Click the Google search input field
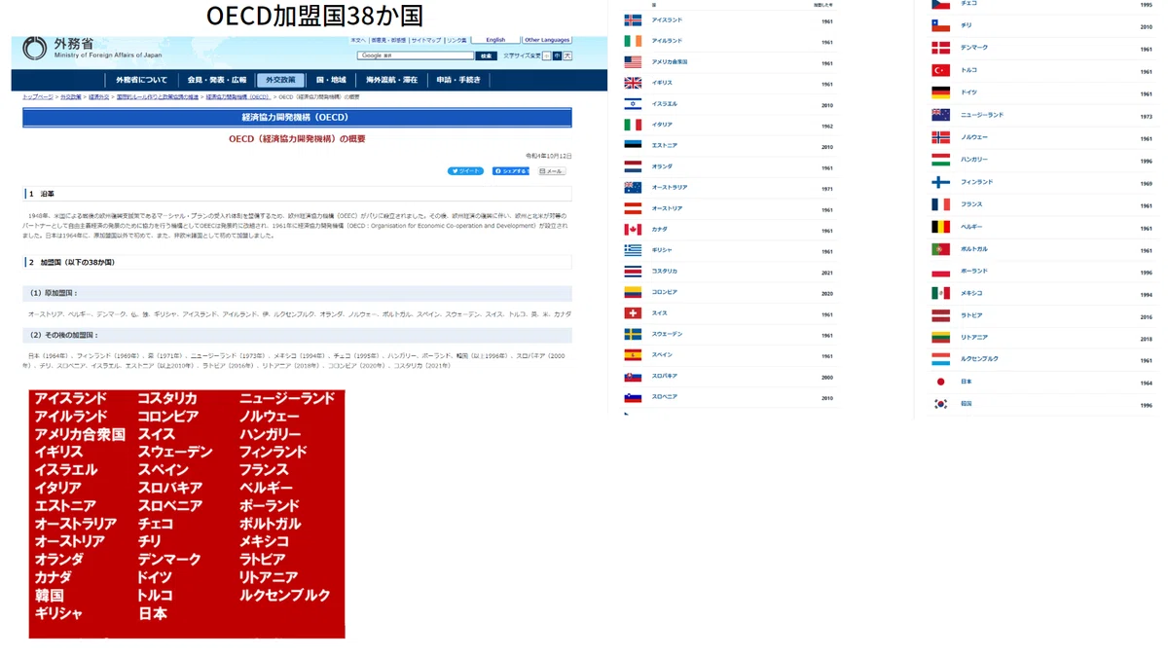 tap(416, 55)
